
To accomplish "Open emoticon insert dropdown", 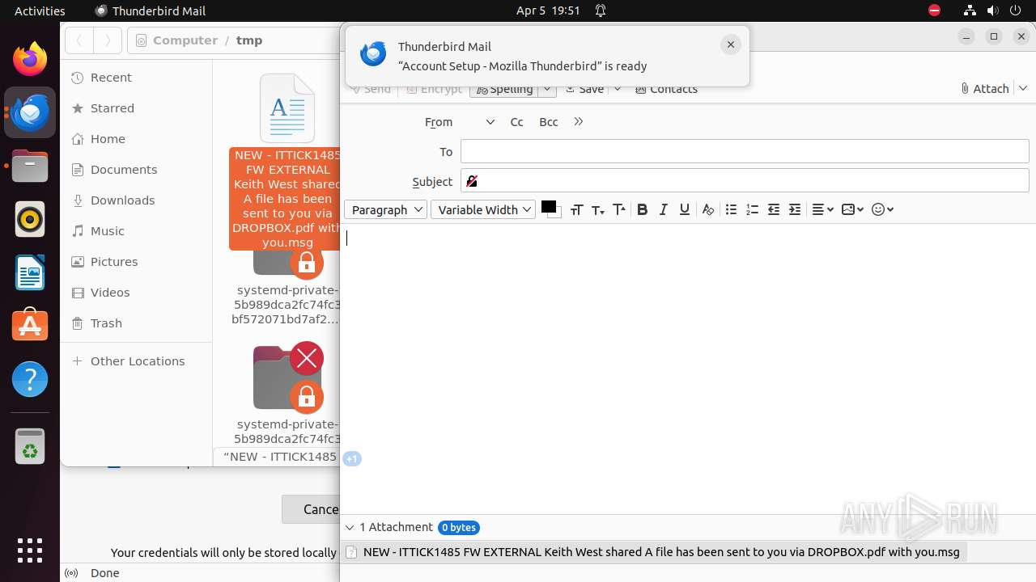I will pyautogui.click(x=882, y=209).
